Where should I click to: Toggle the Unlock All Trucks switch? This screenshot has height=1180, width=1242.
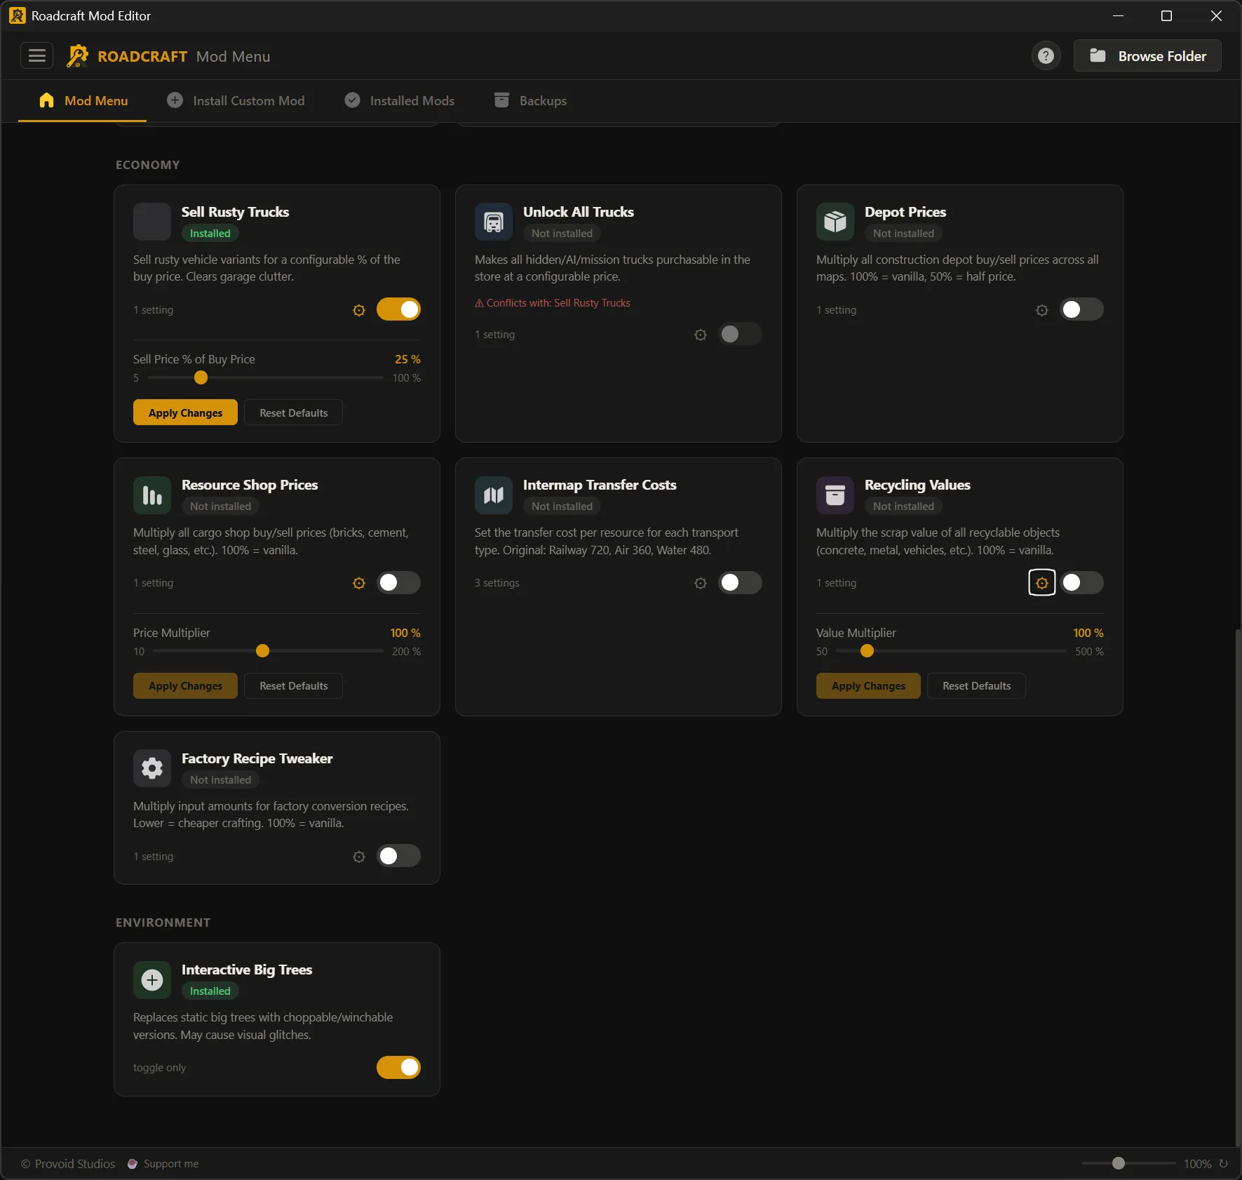[740, 334]
